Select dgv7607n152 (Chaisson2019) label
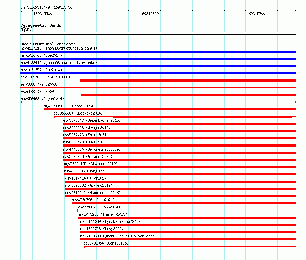 coord(91,164)
